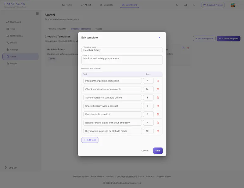244x188 pixels.
Task: Edit the Template name field
Action: (122, 50)
